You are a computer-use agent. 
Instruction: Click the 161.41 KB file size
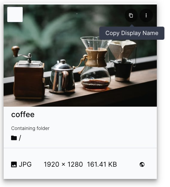102,165
